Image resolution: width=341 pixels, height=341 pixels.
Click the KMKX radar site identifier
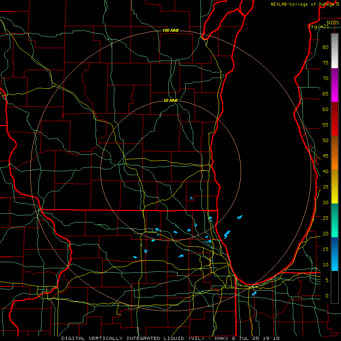pos(222,338)
